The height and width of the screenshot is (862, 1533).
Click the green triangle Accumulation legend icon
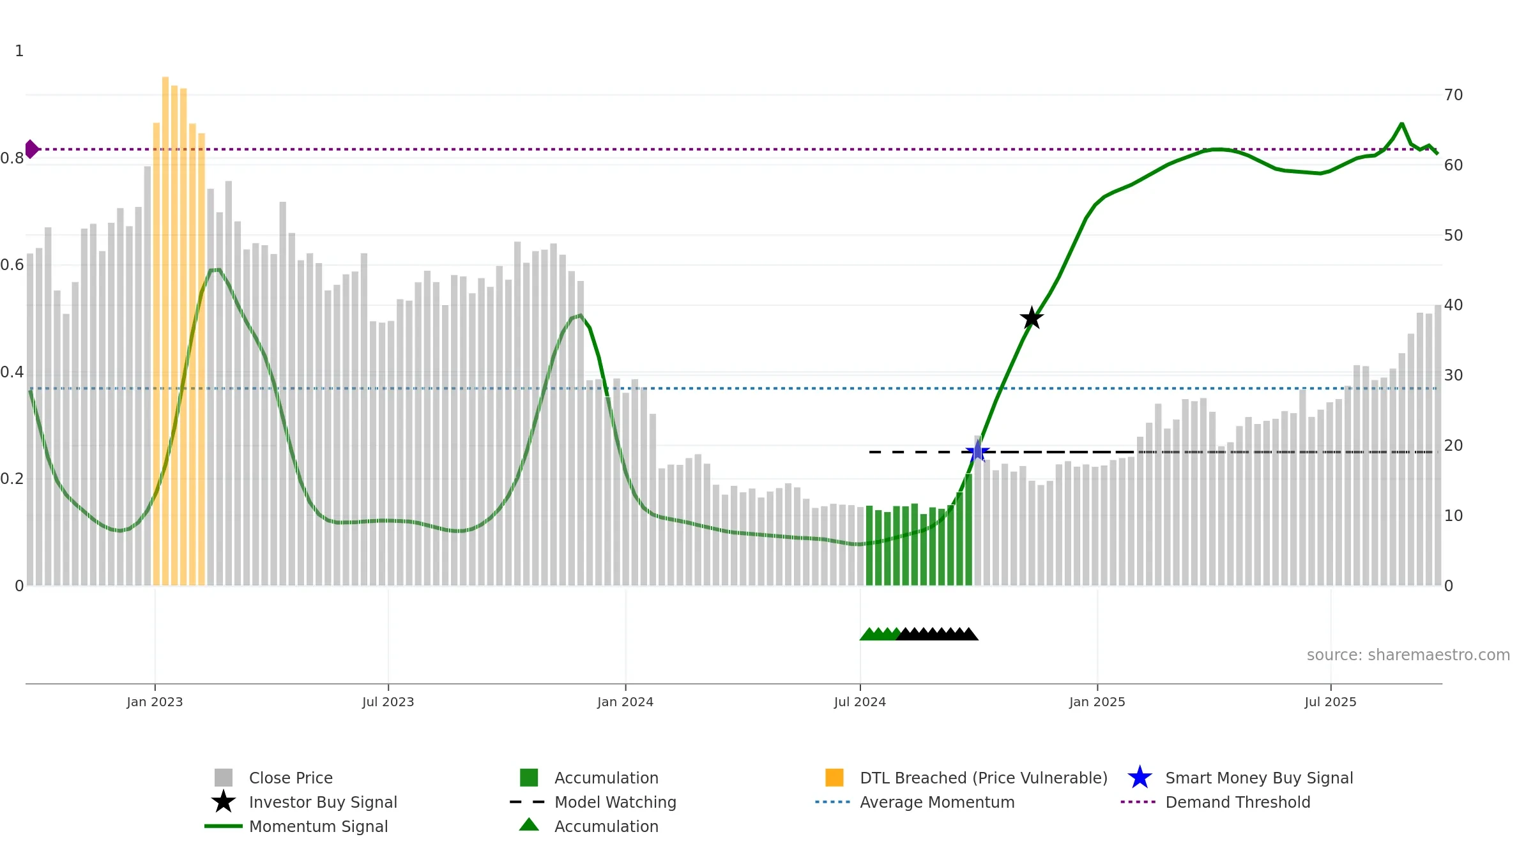click(x=529, y=825)
